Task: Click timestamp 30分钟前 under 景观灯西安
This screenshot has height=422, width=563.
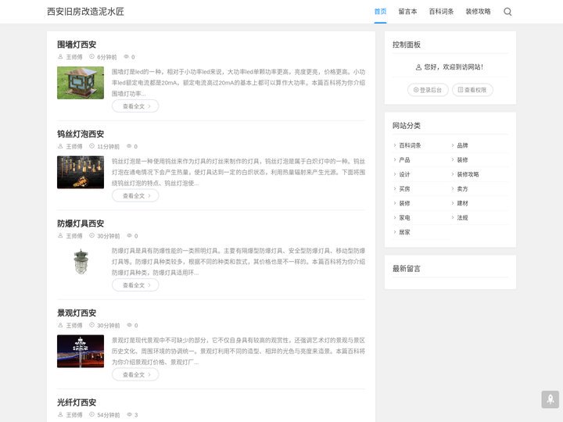Action: click(x=109, y=325)
